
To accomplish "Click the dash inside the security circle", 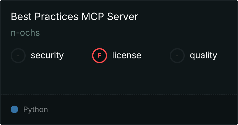I will (18, 56).
